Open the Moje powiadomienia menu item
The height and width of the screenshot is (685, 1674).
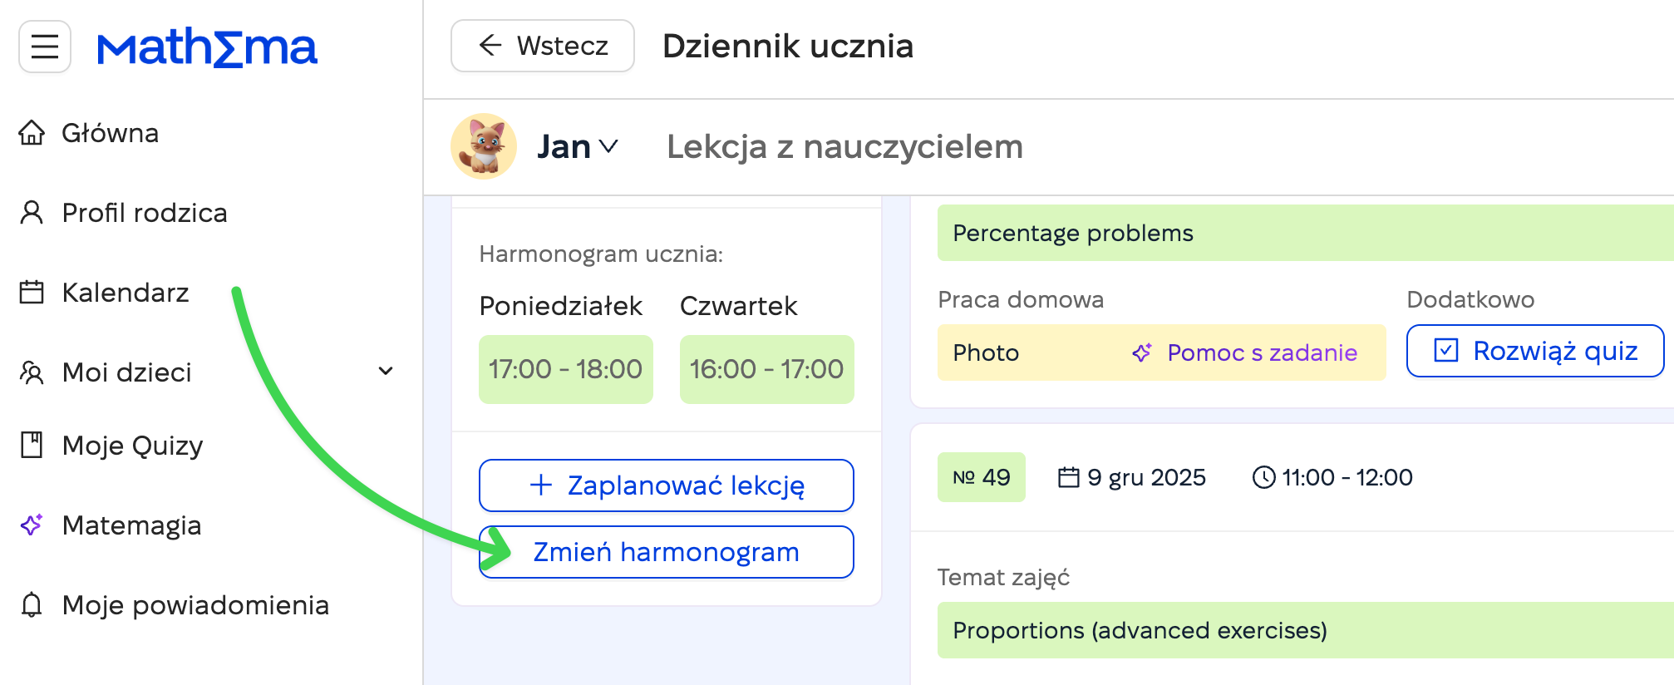[195, 605]
